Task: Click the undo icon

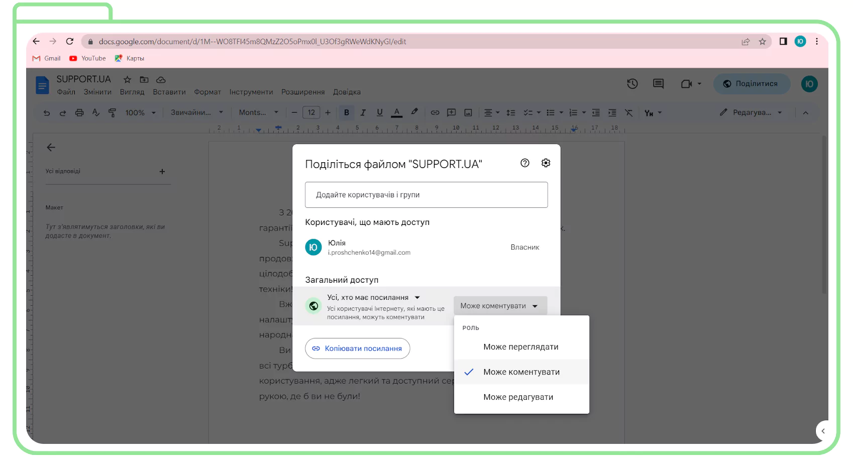Action: coord(47,112)
